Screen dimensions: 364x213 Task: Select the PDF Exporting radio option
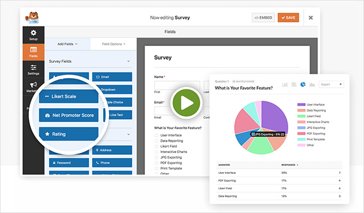(157, 163)
